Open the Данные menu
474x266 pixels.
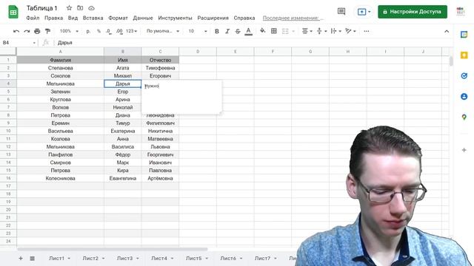pyautogui.click(x=143, y=18)
